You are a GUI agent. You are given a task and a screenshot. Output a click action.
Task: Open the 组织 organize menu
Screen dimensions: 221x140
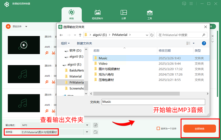pos(65,43)
